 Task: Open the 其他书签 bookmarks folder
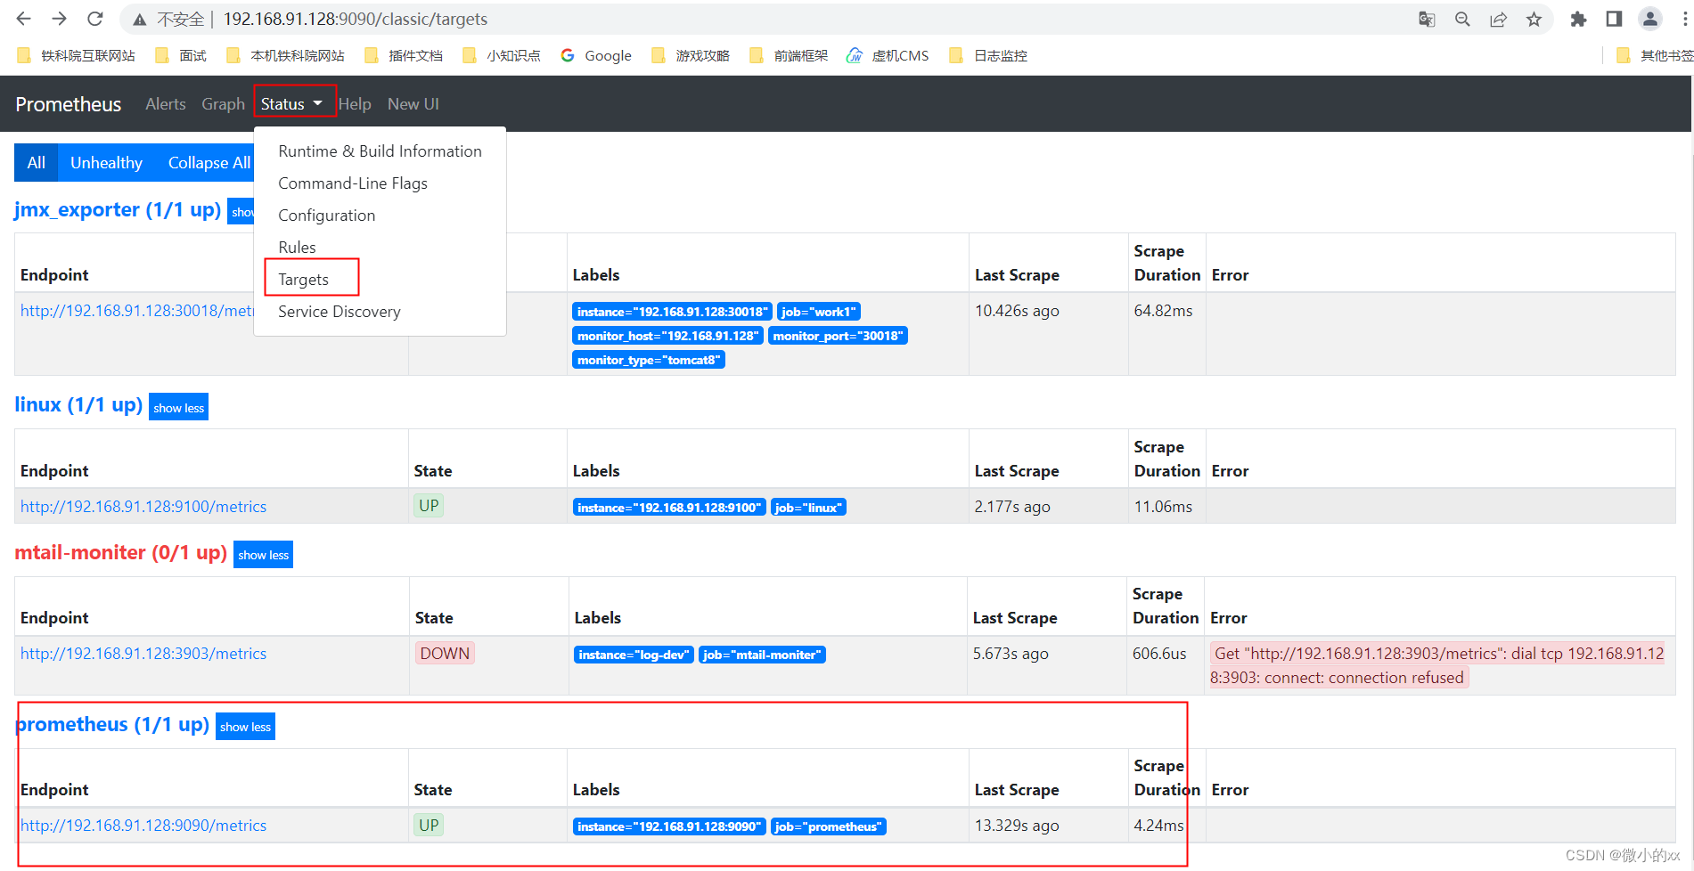tap(1655, 55)
